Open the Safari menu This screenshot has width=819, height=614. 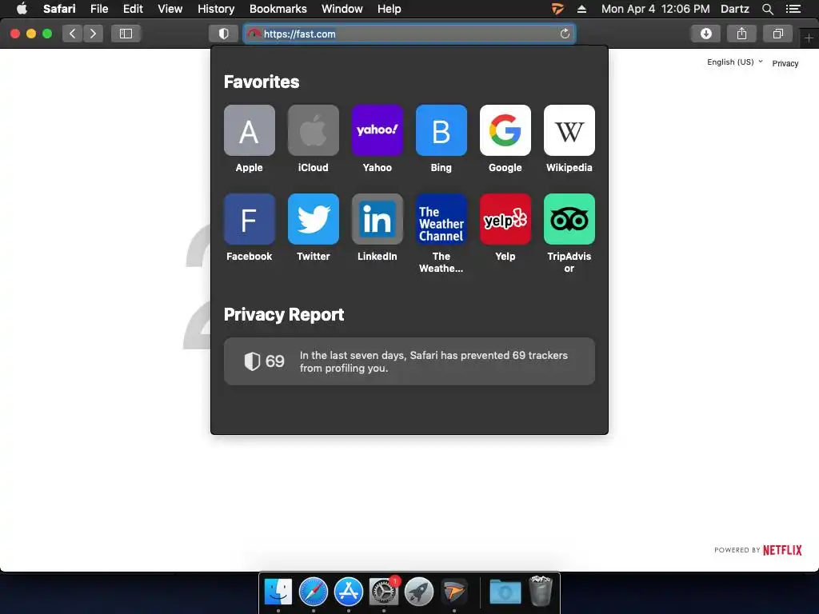pos(59,9)
